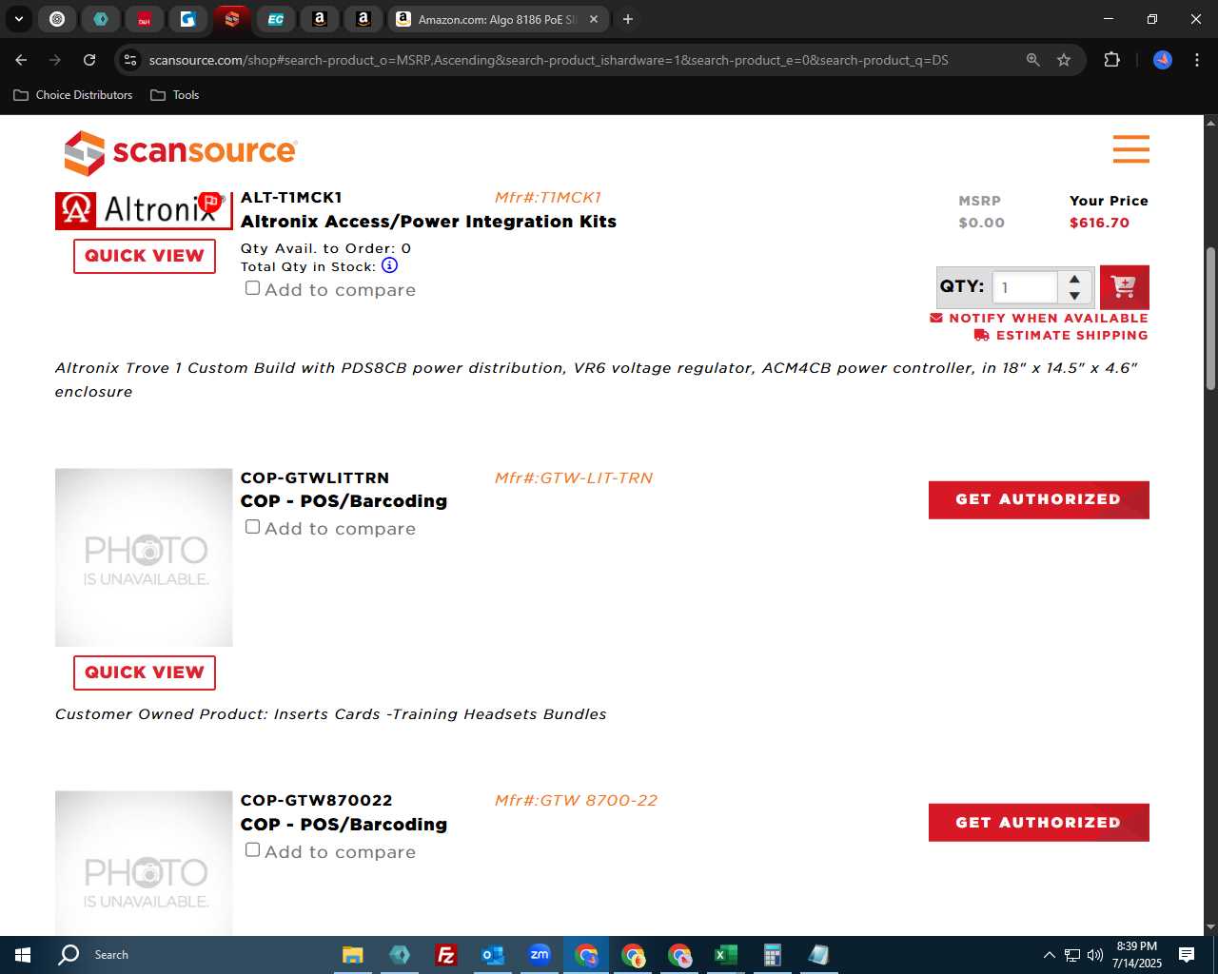
Task: Click COP-GTW870022 unavailable photo thumbnail
Action: tap(144, 863)
